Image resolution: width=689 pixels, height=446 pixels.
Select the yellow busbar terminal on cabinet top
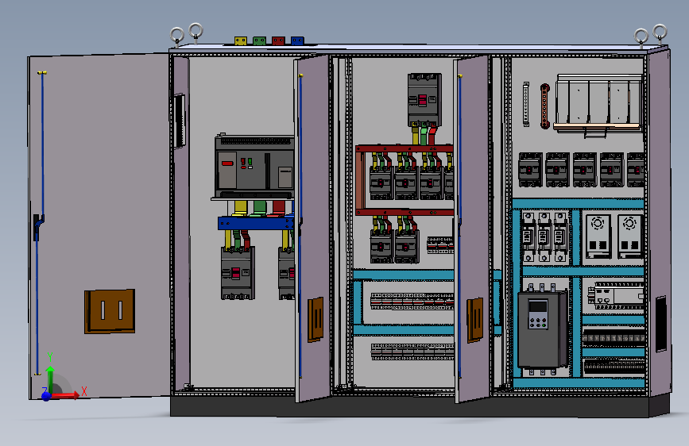[x=240, y=40]
